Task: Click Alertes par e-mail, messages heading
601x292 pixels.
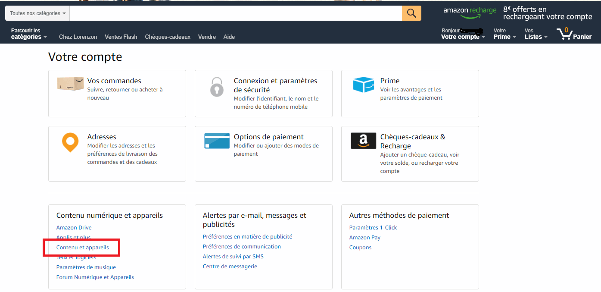Action: (255, 220)
